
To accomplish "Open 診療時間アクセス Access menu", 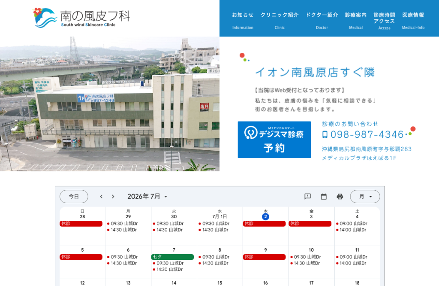I will tap(384, 21).
